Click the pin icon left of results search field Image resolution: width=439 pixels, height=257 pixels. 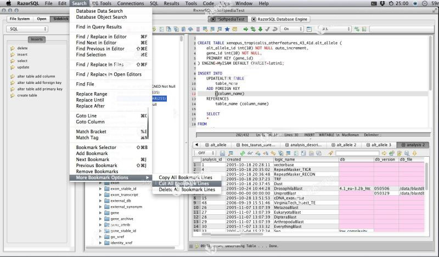click(x=331, y=153)
